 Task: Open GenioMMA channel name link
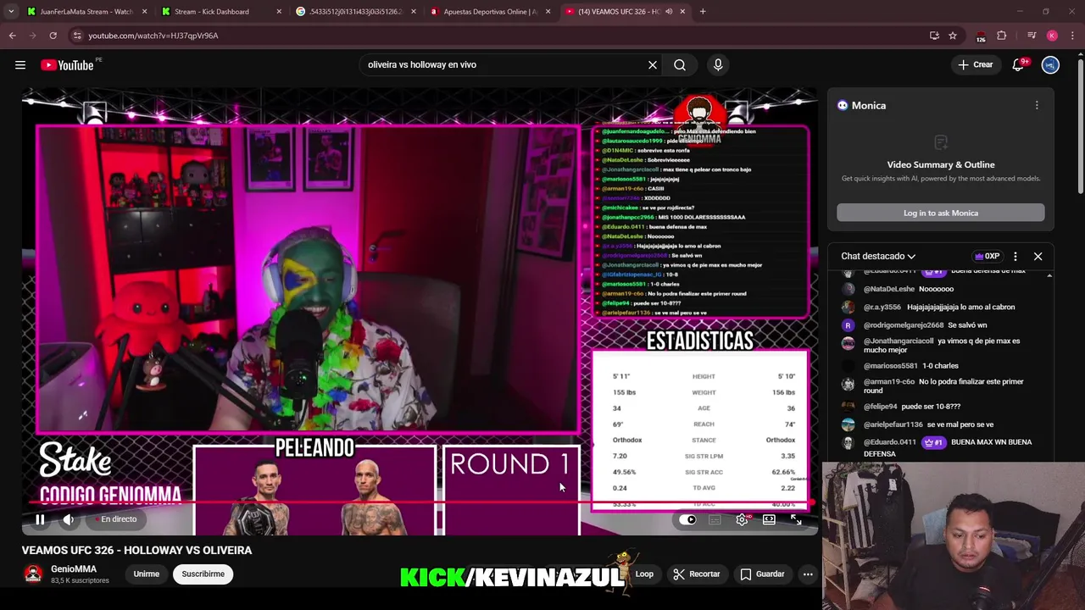(x=74, y=568)
